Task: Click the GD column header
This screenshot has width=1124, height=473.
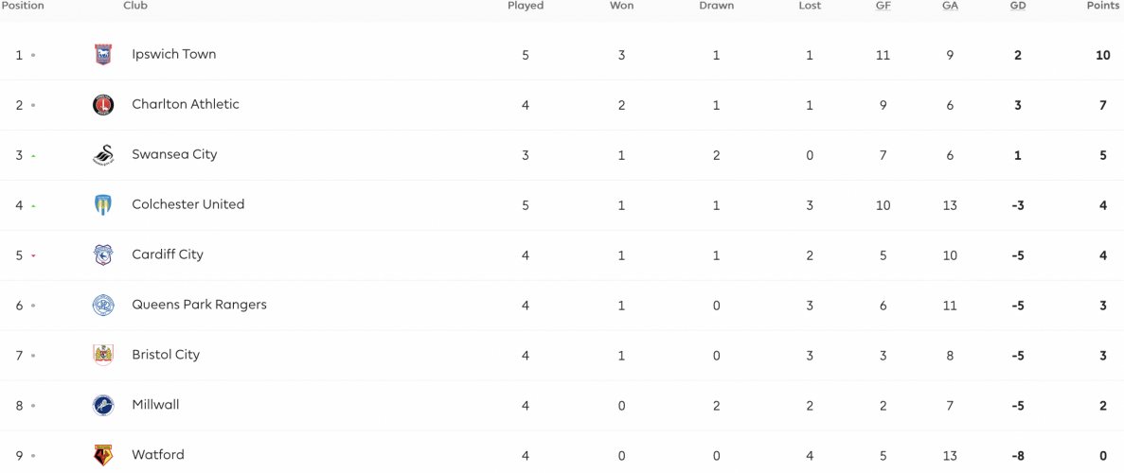Action: [x=1018, y=6]
